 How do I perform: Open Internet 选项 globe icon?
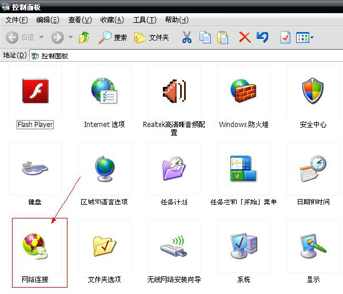pyautogui.click(x=105, y=90)
